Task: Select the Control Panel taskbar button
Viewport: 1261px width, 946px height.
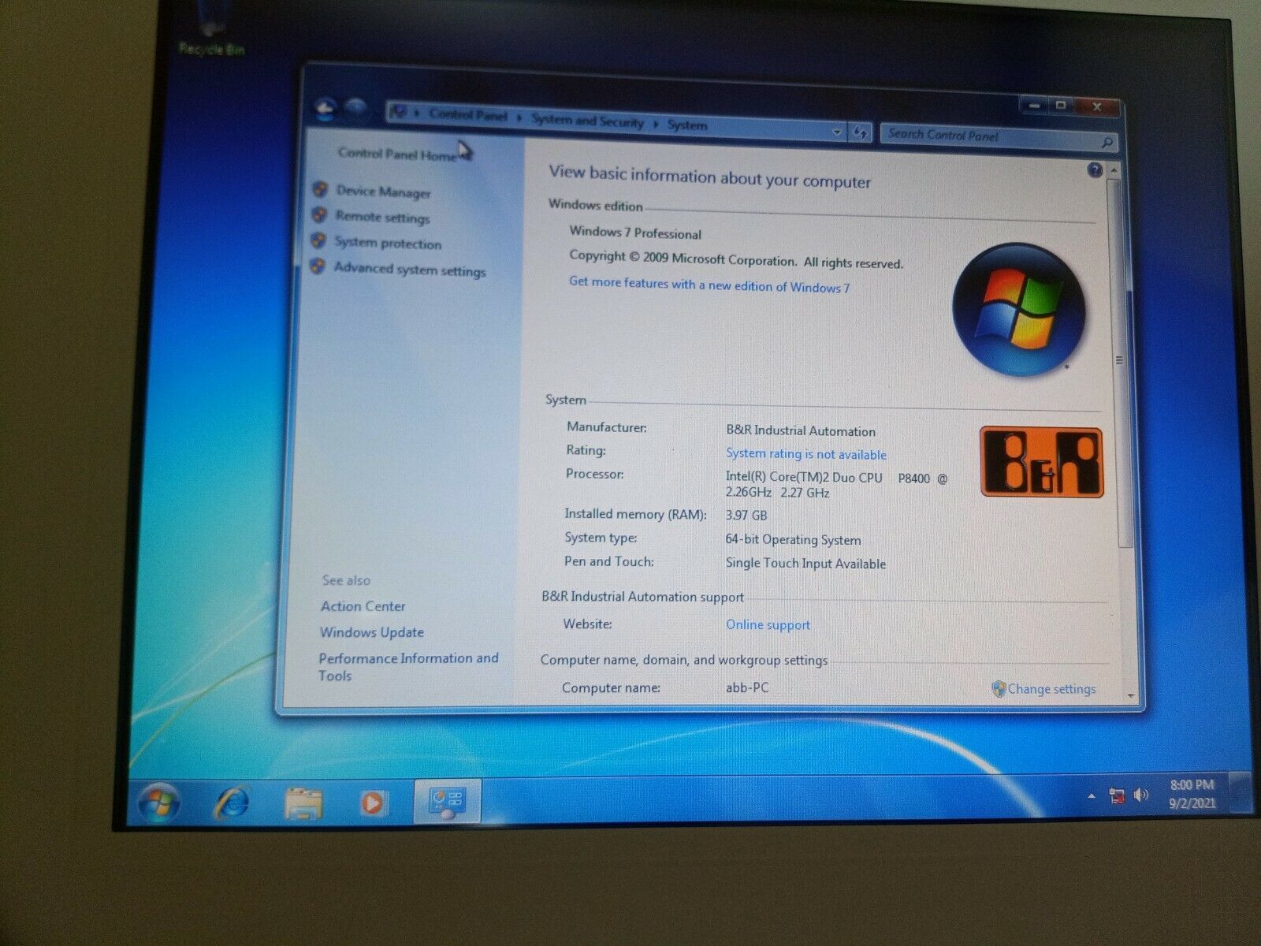Action: [448, 801]
